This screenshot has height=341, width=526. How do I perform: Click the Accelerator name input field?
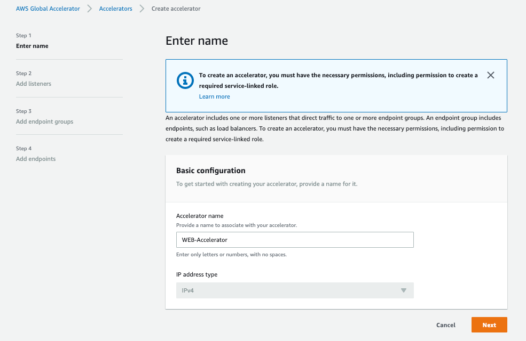[x=295, y=240]
